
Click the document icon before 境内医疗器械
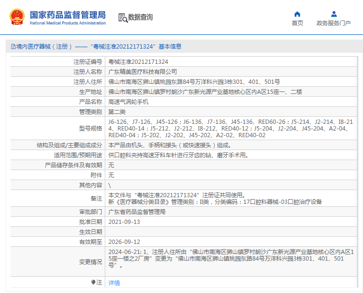13,47
